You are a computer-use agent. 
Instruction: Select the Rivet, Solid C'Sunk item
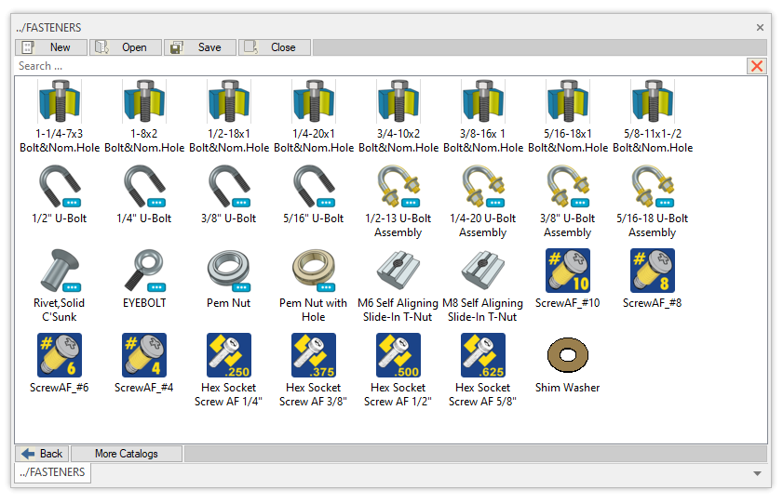click(x=60, y=271)
